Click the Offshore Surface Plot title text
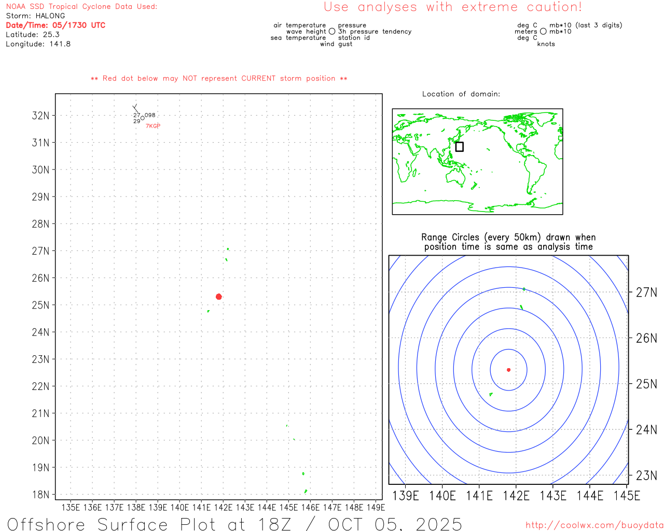 coord(234,524)
